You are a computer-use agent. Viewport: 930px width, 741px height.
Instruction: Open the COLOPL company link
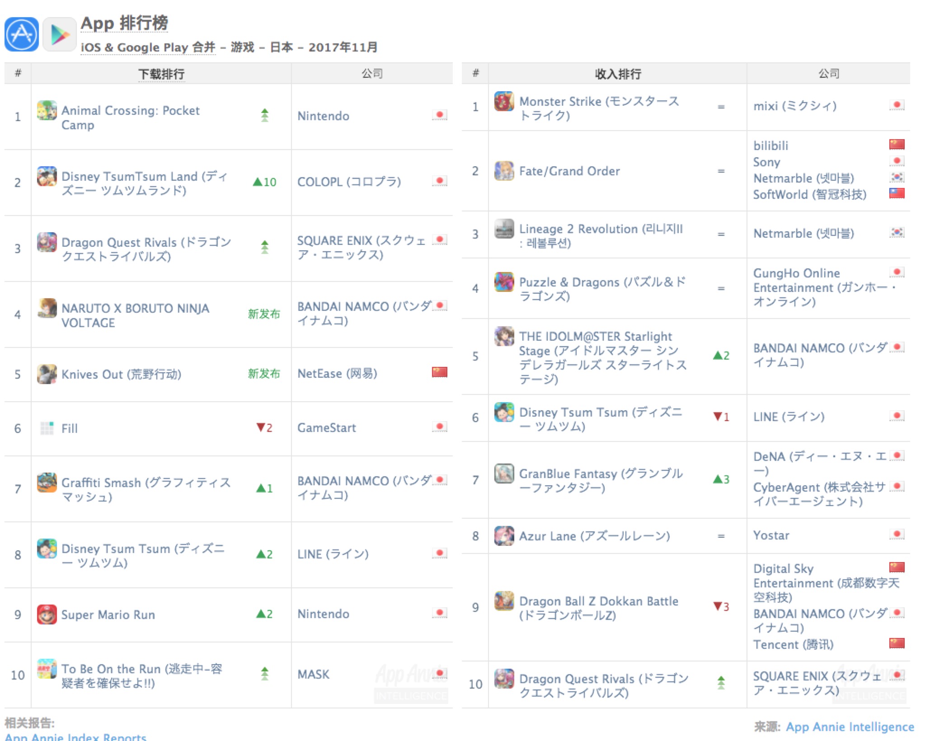pos(349,182)
